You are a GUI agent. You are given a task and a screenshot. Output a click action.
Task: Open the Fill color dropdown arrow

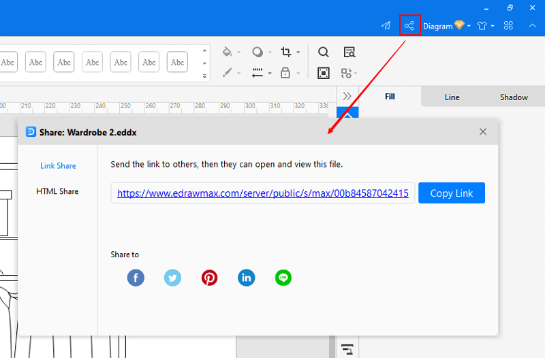[x=239, y=52]
